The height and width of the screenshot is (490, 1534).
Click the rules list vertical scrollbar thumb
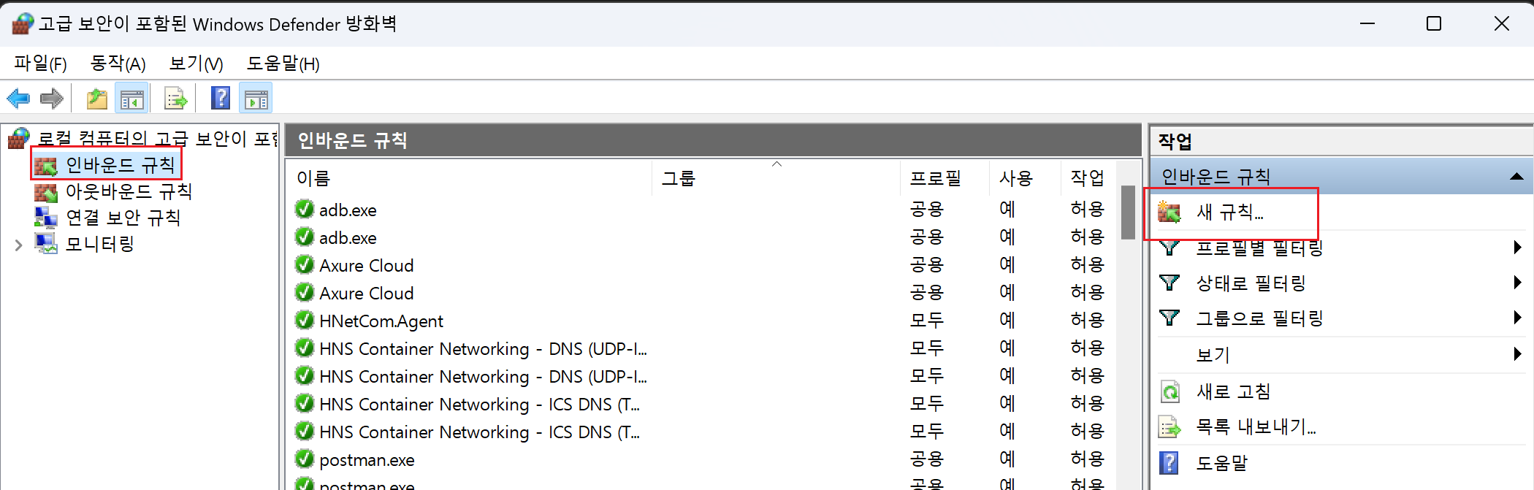point(1129,213)
